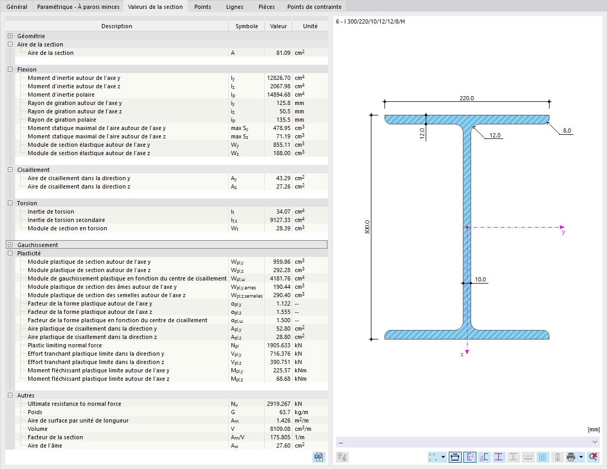Select the 'Facteur de la section' row
This screenshot has width=607, height=469.
171,437
